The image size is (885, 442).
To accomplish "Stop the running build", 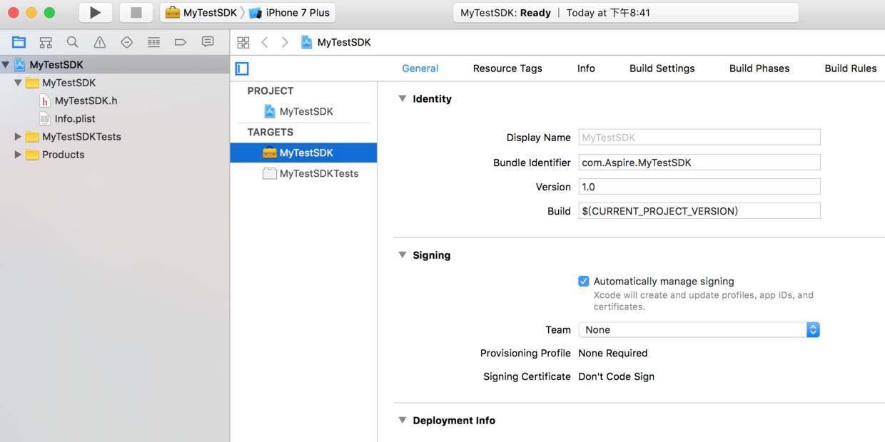I will [x=136, y=12].
